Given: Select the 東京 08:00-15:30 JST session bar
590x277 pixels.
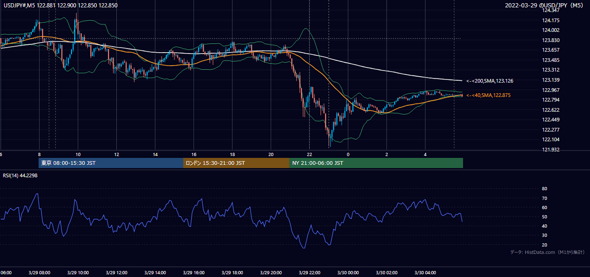Looking at the screenshot, I should point(111,163).
